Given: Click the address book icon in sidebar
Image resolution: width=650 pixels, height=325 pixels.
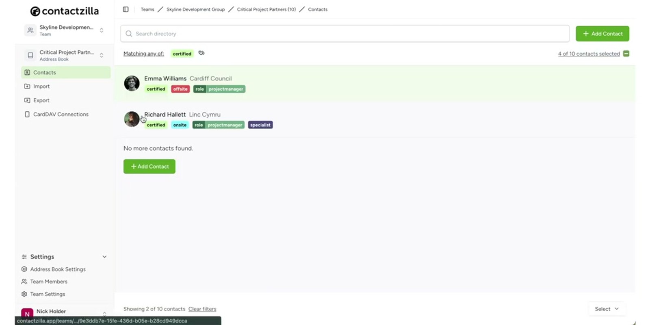Looking at the screenshot, I should click(x=30, y=55).
